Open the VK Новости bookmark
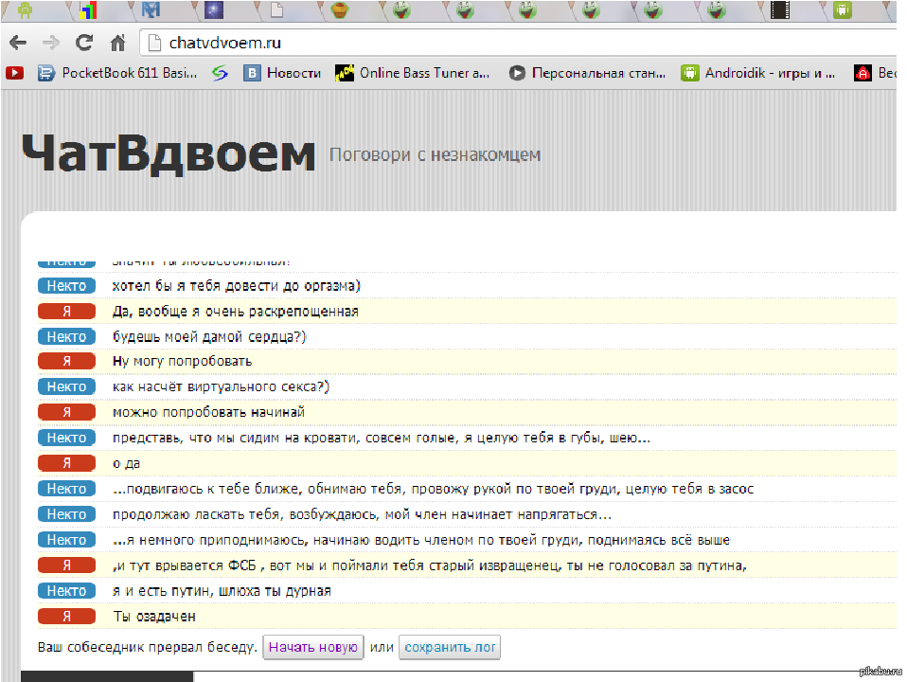The width and height of the screenshot is (907, 682). pyautogui.click(x=282, y=73)
